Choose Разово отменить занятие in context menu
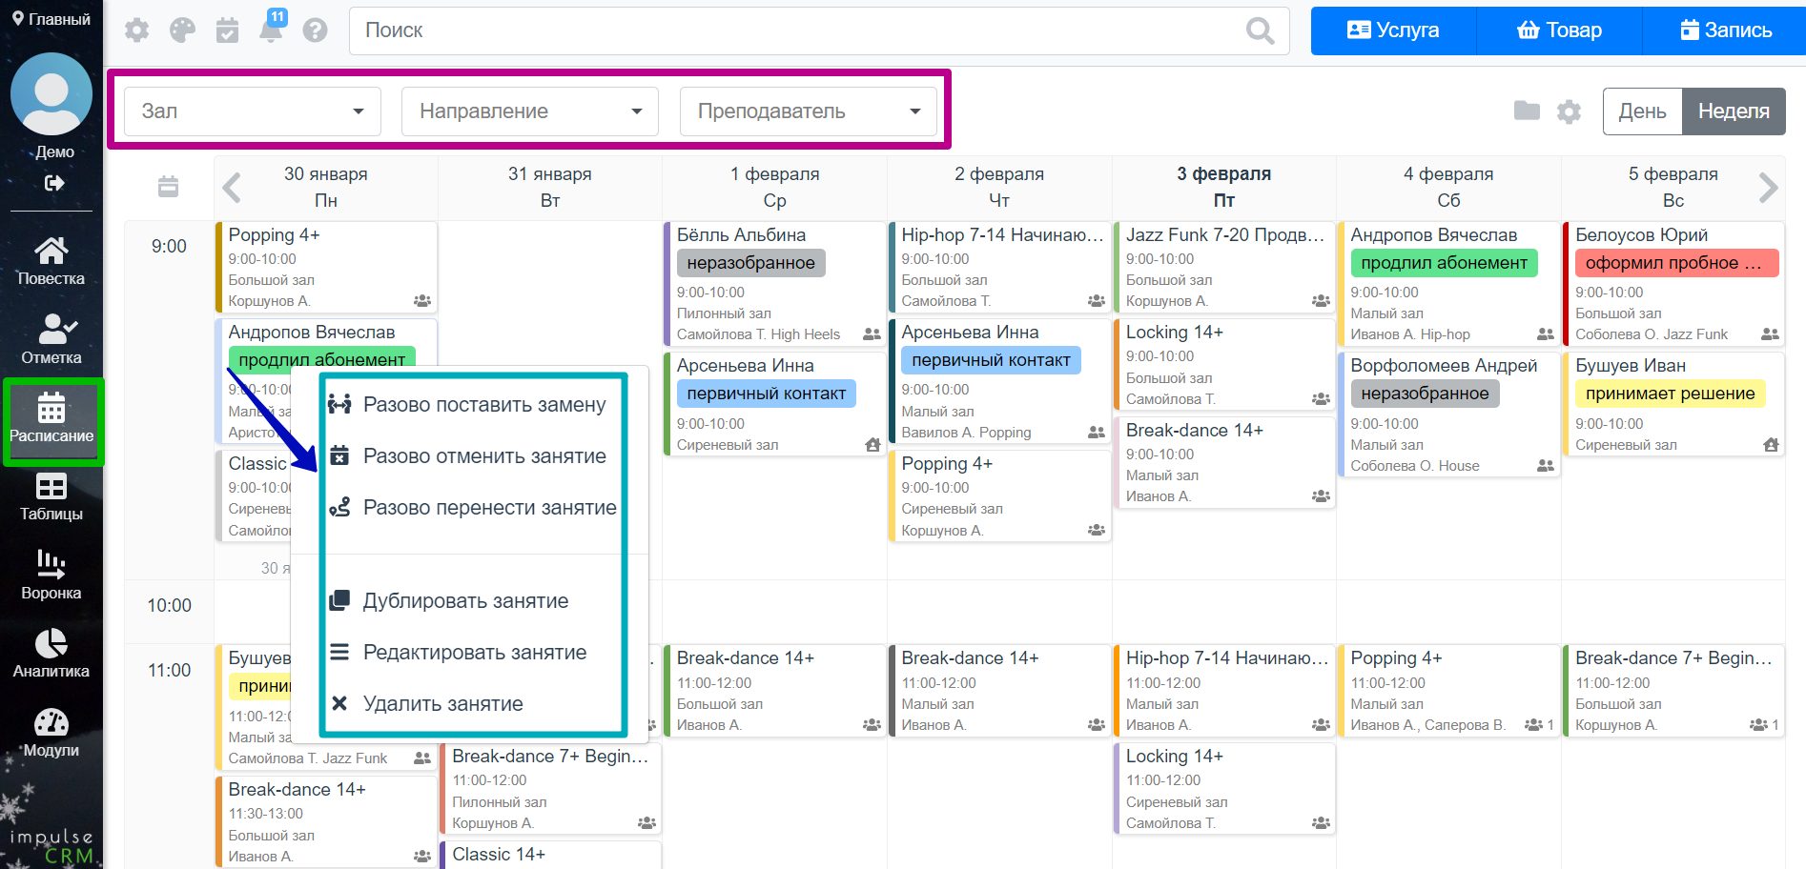This screenshot has height=869, width=1806. (x=483, y=456)
